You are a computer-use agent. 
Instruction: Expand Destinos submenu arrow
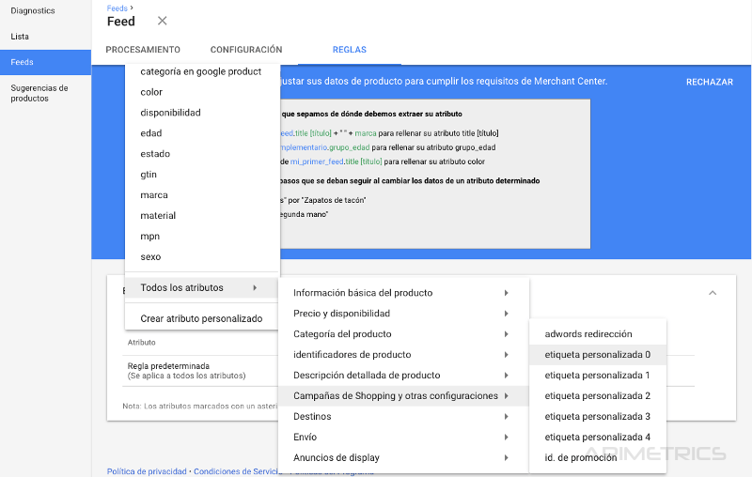pos(506,416)
